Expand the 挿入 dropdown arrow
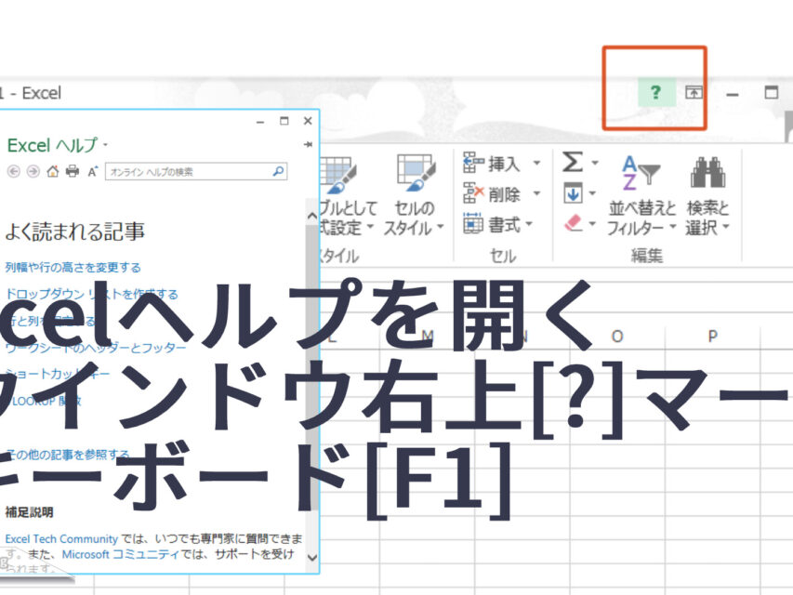This screenshot has width=793, height=595. (536, 164)
